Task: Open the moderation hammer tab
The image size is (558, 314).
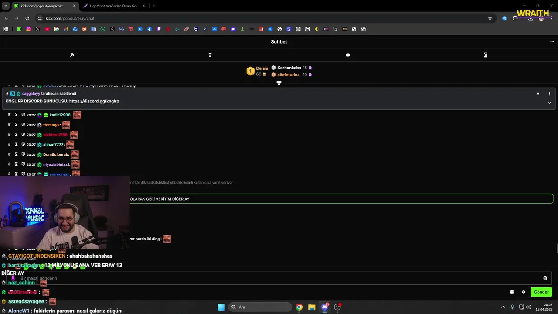Action: (72, 55)
